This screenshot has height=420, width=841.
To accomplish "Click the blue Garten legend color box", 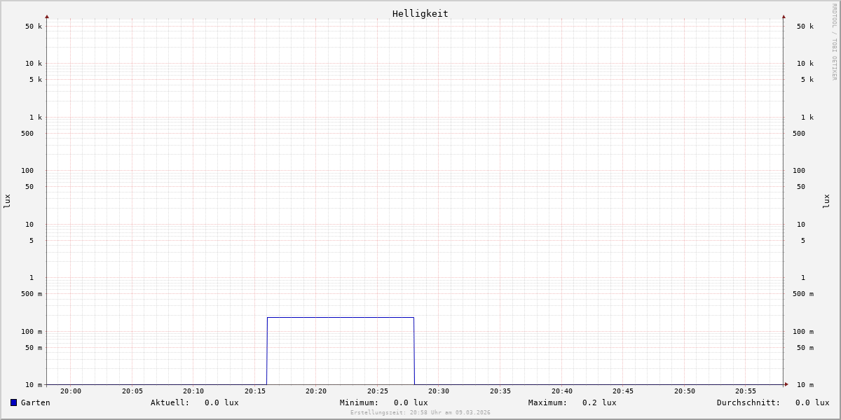I will point(13,402).
